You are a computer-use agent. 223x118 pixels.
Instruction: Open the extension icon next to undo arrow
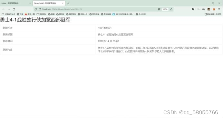point(204,9)
